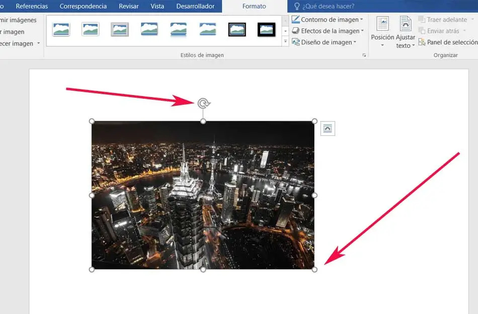Open the Desarrollador tab
478x314 pixels.
point(195,6)
